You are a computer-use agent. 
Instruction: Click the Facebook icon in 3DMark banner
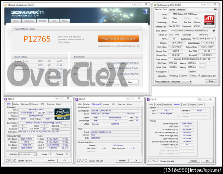click(x=145, y=11)
